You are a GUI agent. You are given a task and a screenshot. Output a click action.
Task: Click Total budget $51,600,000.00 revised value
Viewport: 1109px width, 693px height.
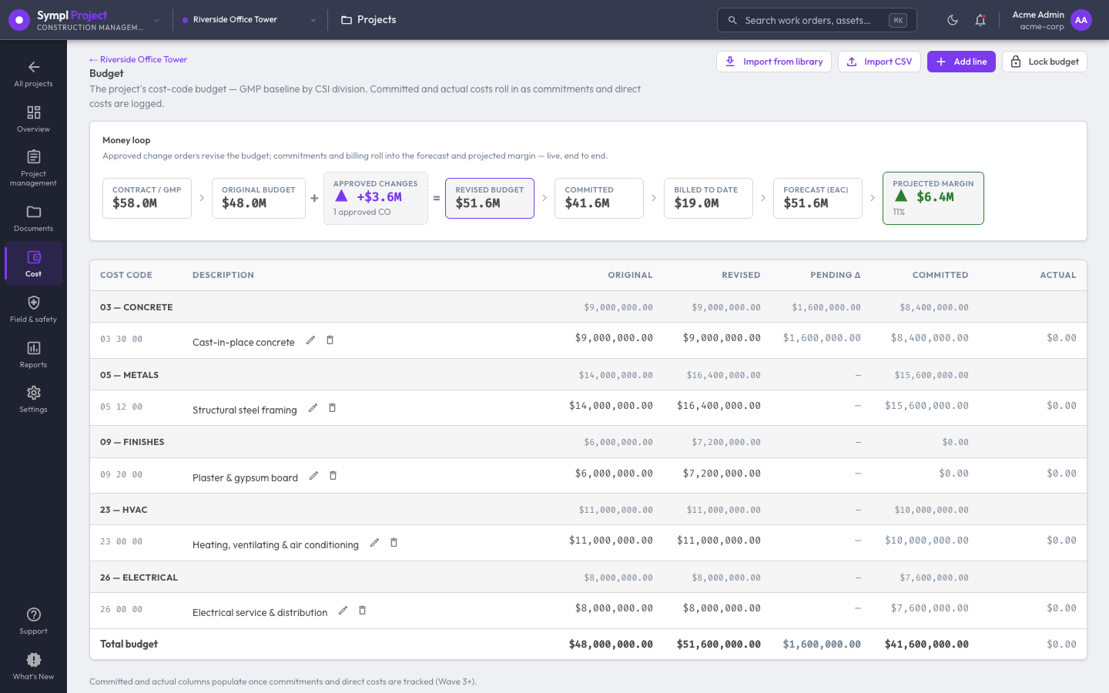[x=719, y=644]
